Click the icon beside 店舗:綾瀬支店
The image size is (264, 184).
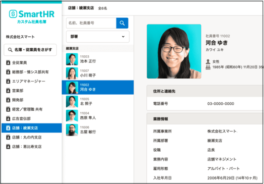pos(8,128)
